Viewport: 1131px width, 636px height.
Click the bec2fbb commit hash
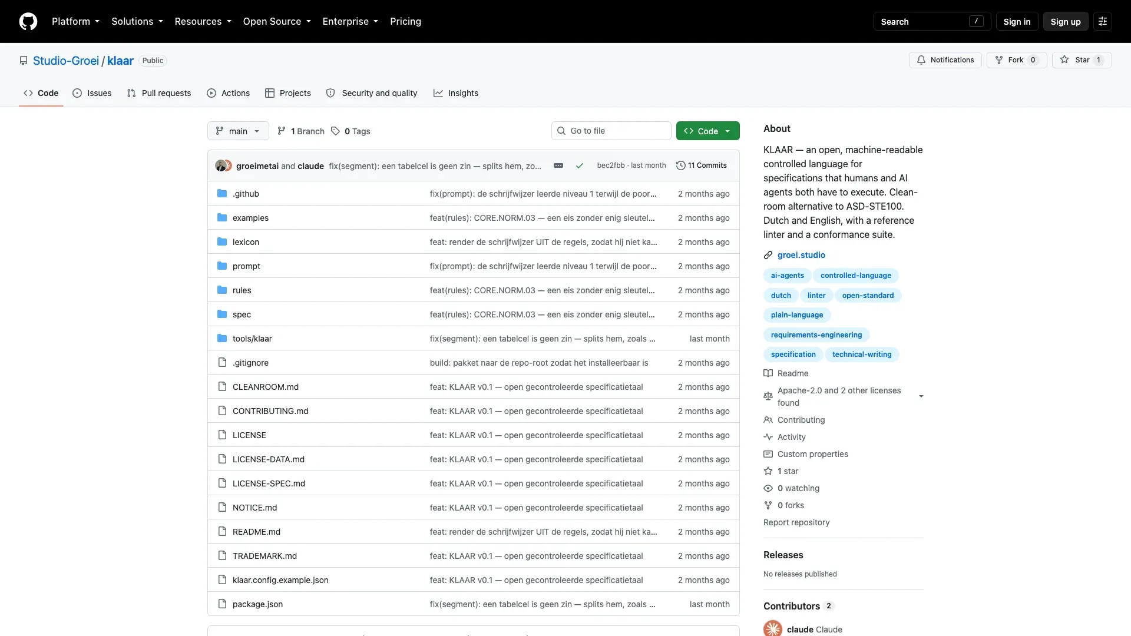pyautogui.click(x=611, y=165)
